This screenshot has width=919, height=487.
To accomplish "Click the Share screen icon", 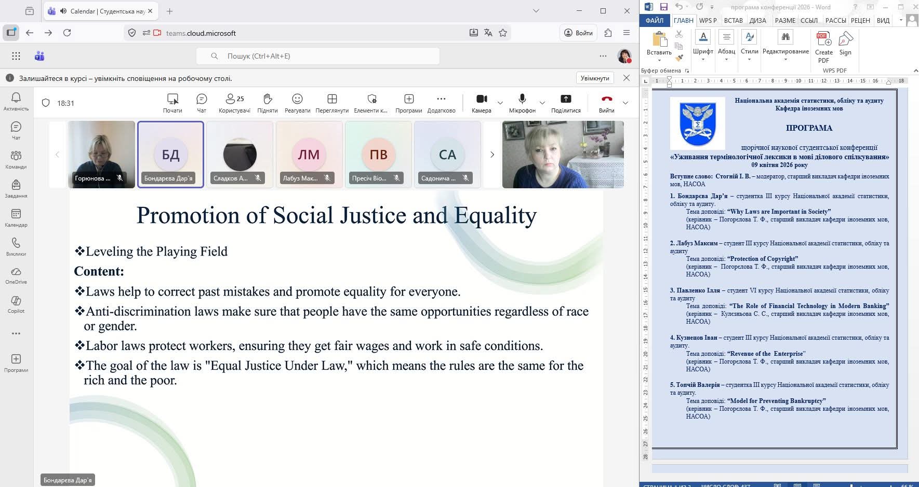I will point(566,103).
